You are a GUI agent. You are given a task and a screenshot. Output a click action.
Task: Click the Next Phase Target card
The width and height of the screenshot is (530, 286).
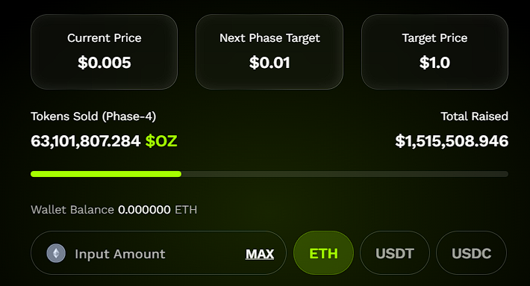pos(269,52)
